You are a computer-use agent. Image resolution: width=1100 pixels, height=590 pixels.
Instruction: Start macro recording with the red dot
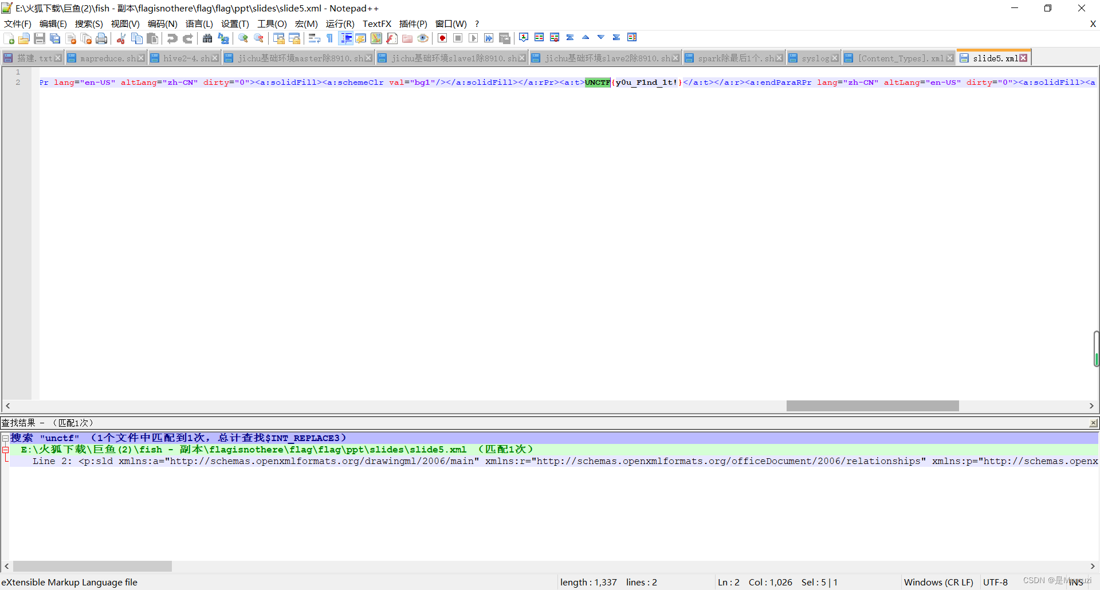point(442,38)
